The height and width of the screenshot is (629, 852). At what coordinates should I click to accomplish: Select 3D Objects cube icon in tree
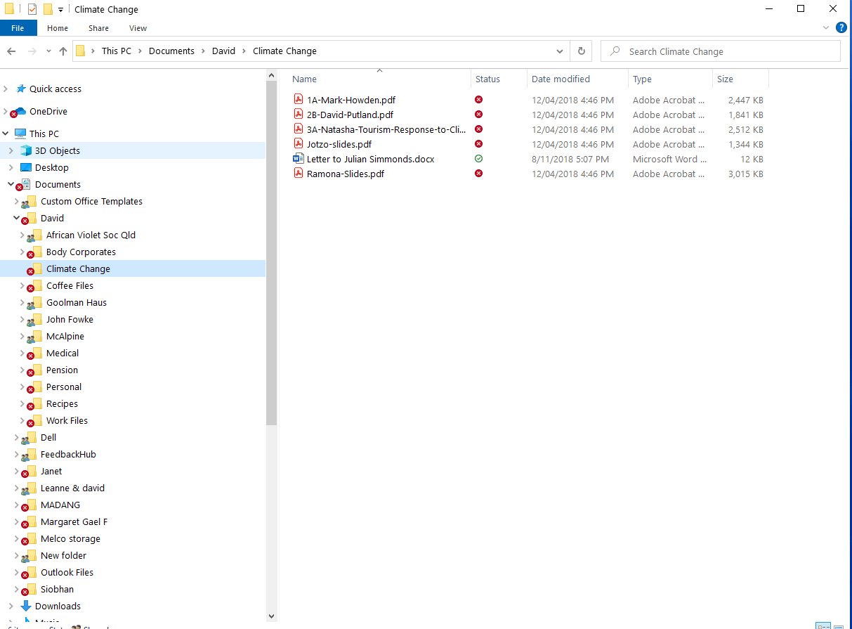pos(26,150)
